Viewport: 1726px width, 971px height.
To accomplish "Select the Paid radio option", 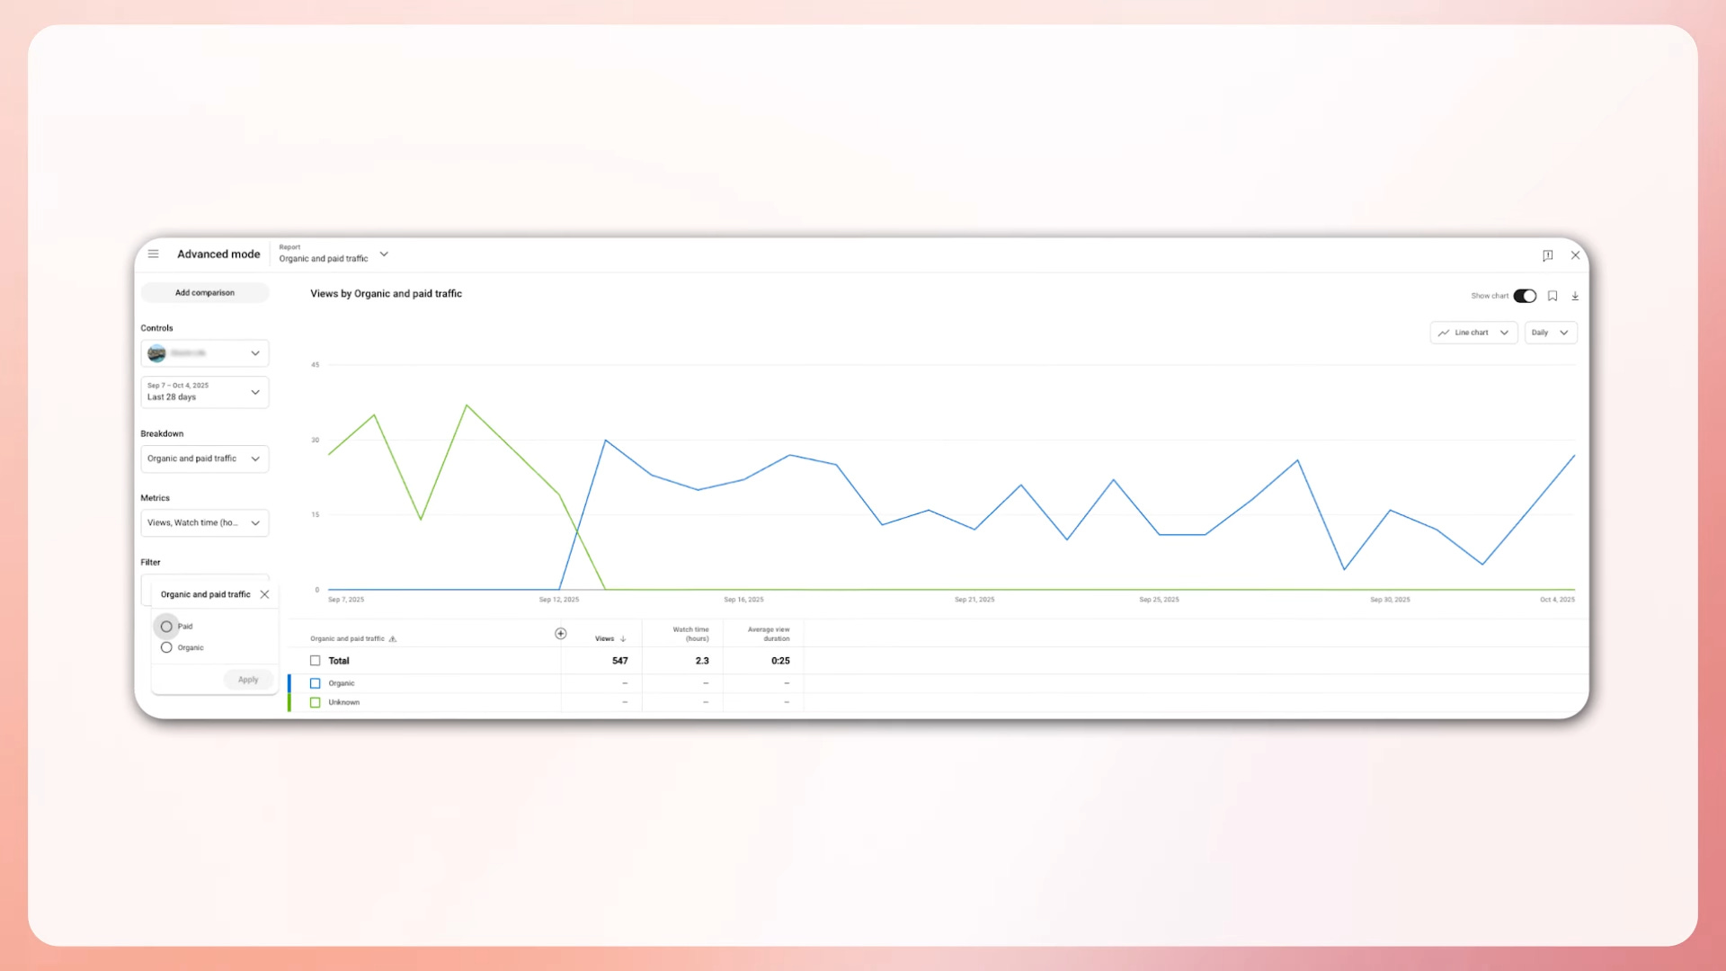I will [166, 627].
